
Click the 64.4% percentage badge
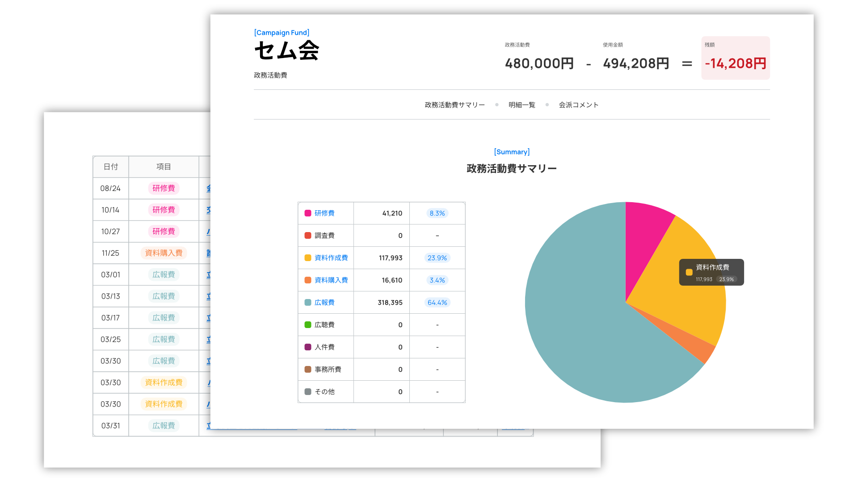437,303
